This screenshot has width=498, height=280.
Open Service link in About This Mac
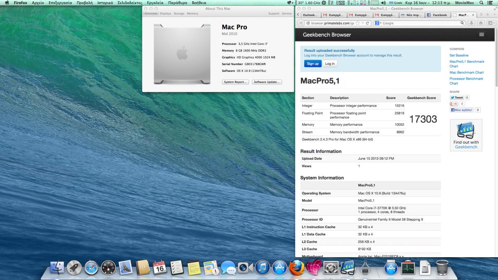tap(287, 14)
